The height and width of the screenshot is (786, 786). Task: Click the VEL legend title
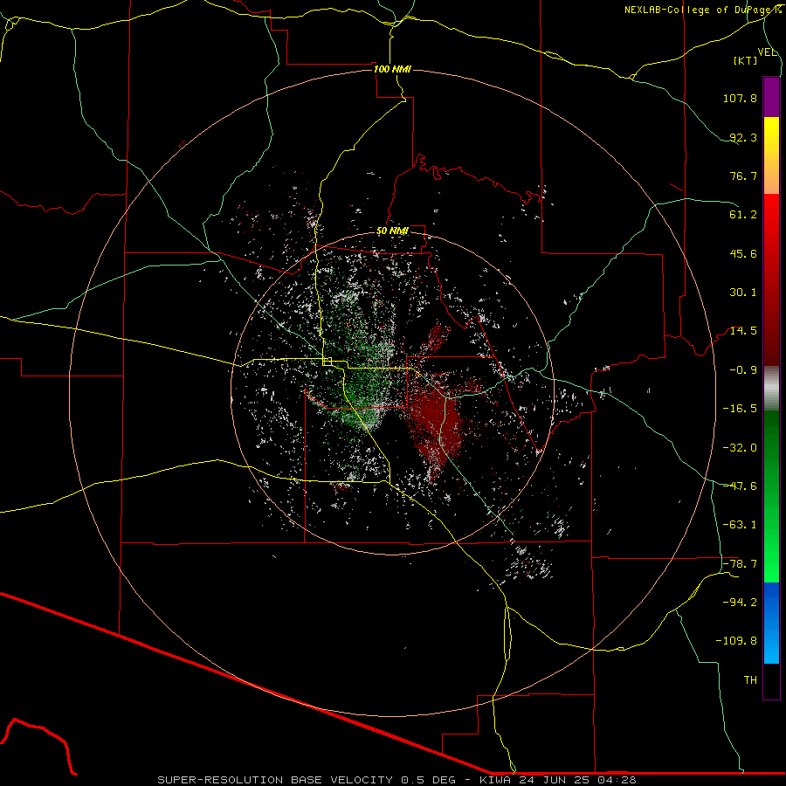coord(767,52)
